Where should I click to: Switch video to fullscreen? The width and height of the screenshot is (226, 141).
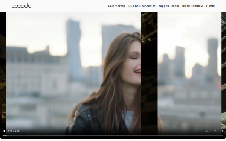point(215,131)
